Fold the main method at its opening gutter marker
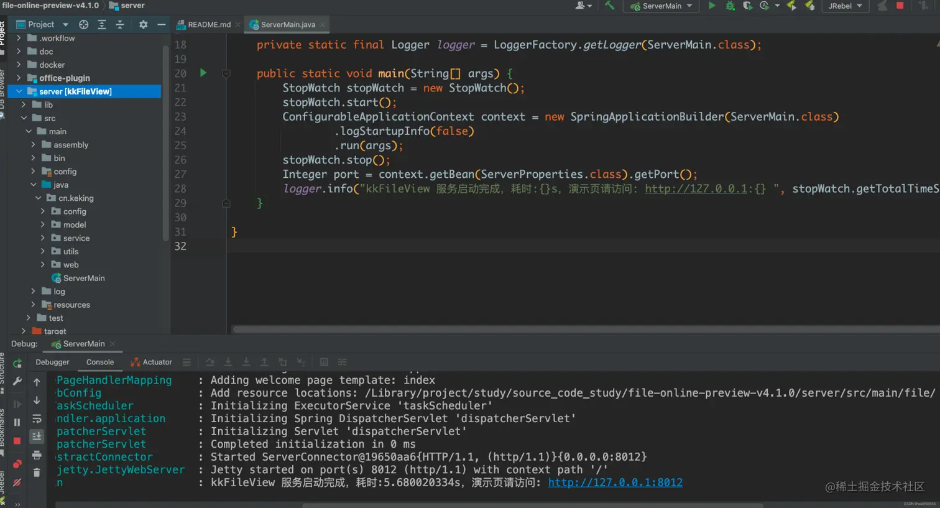Screen dimensions: 940x508 pos(226,73)
